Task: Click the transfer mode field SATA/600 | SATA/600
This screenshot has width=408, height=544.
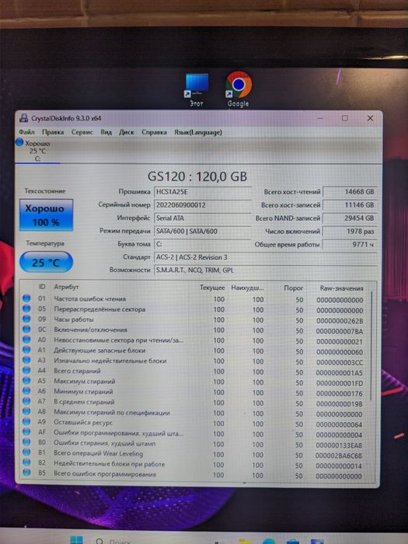Action: 203,231
